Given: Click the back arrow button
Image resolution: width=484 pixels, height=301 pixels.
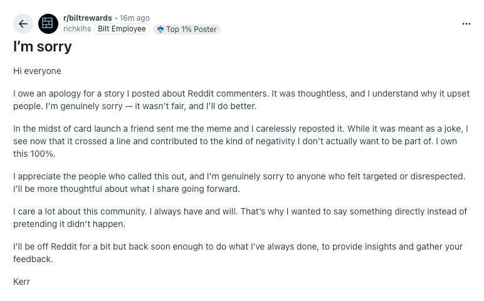Looking at the screenshot, I should click(23, 24).
